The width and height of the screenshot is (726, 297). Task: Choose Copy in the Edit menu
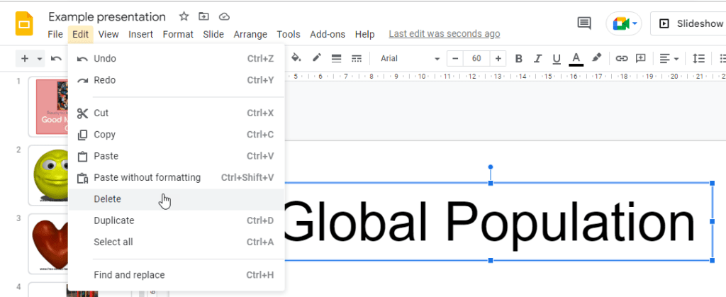coord(177,135)
